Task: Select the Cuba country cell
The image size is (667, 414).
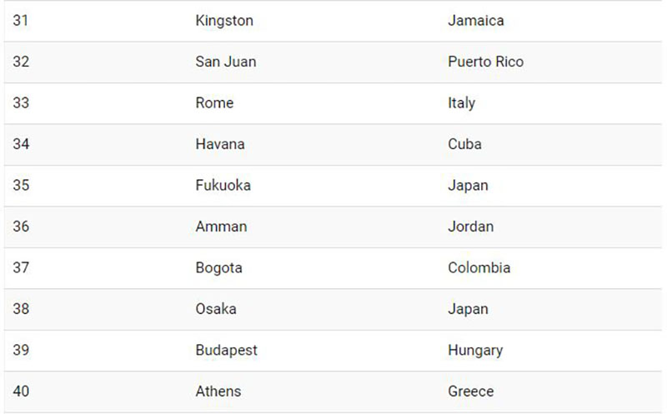Action: tap(464, 144)
